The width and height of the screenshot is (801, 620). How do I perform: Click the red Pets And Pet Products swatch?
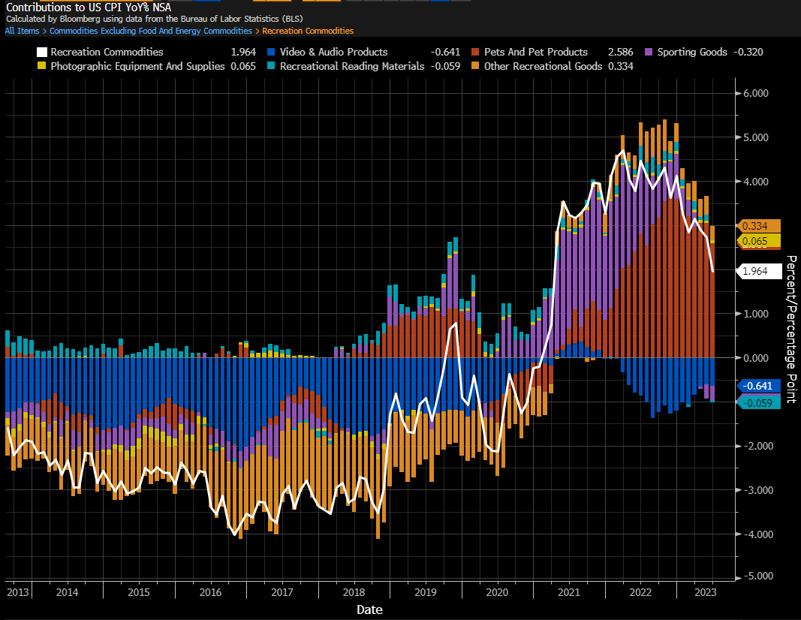[476, 52]
